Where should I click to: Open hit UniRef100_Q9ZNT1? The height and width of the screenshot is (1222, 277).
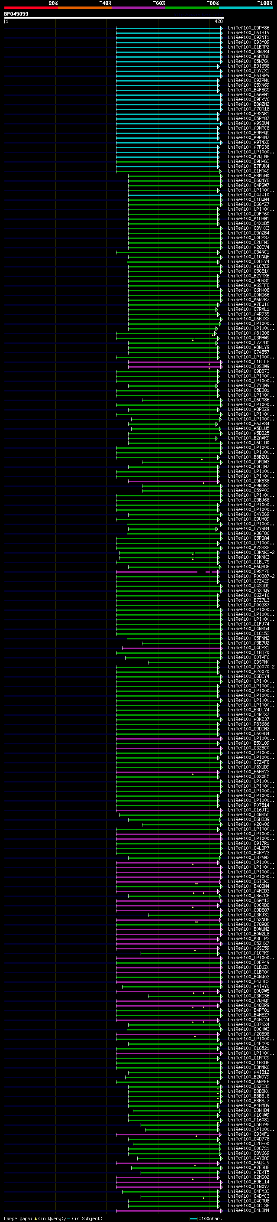(248, 37)
